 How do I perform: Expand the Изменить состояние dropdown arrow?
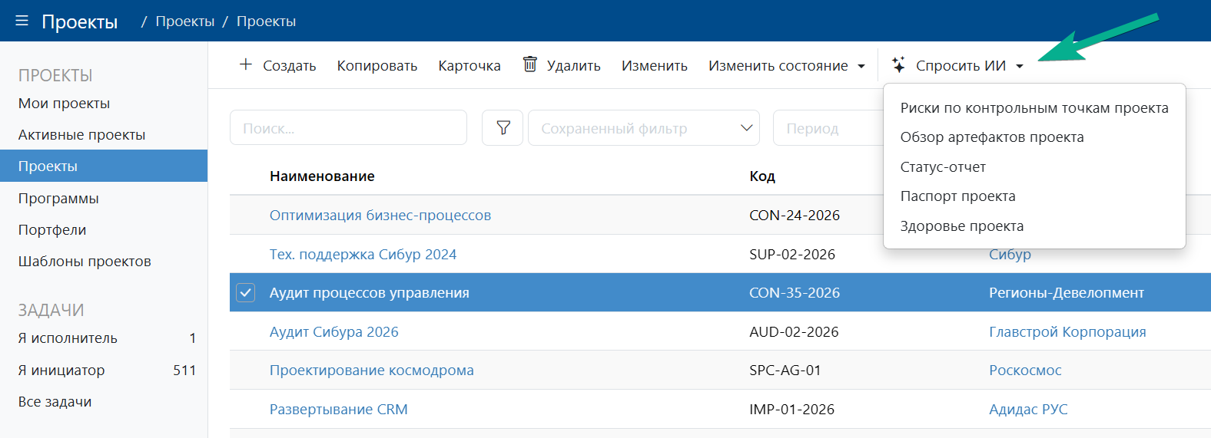click(861, 67)
